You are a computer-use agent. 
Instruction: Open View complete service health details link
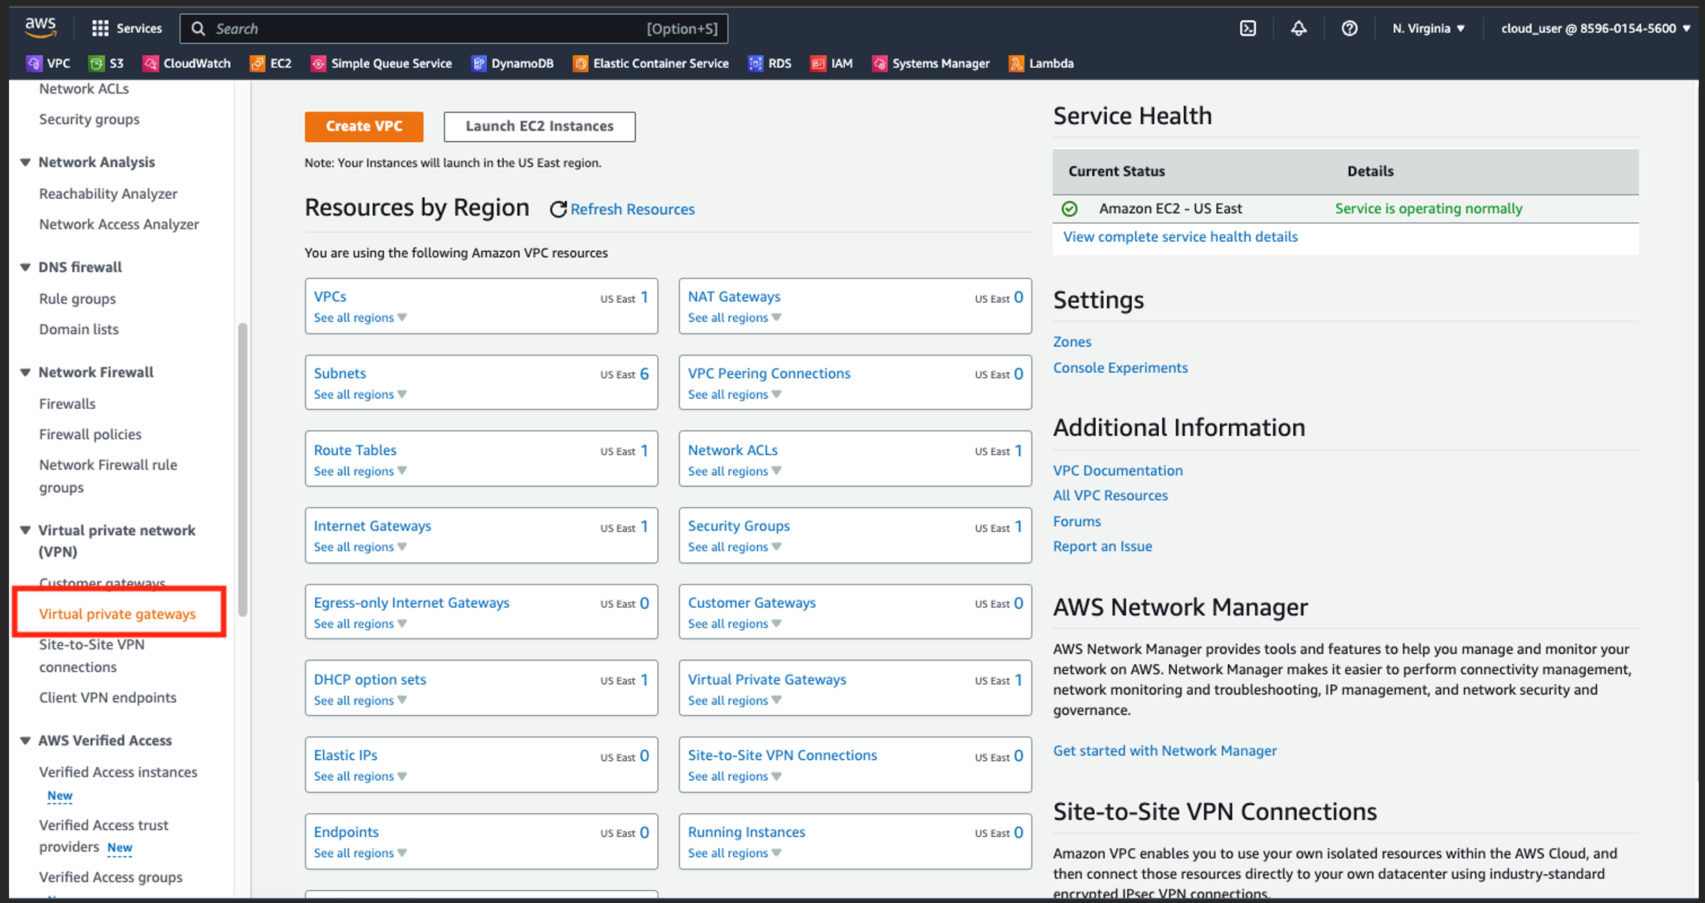tap(1180, 237)
